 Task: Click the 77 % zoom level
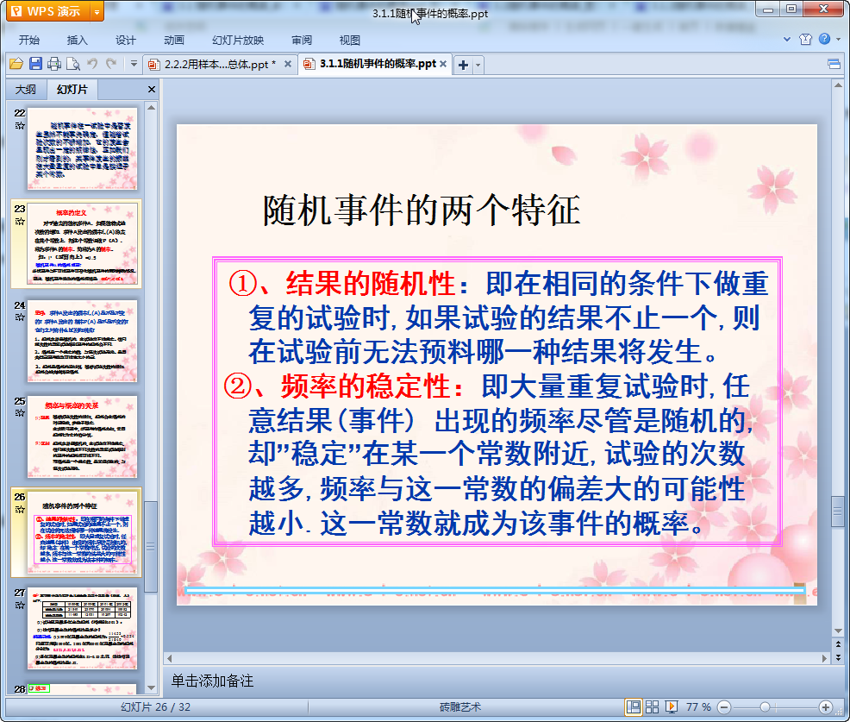click(698, 706)
